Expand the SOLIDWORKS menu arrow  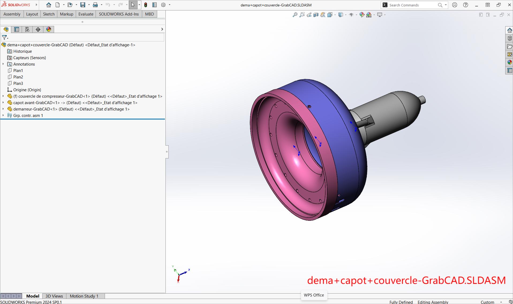(x=36, y=5)
